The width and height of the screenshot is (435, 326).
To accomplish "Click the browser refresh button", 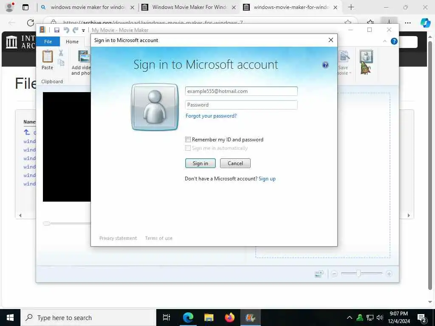I will [x=31, y=23].
